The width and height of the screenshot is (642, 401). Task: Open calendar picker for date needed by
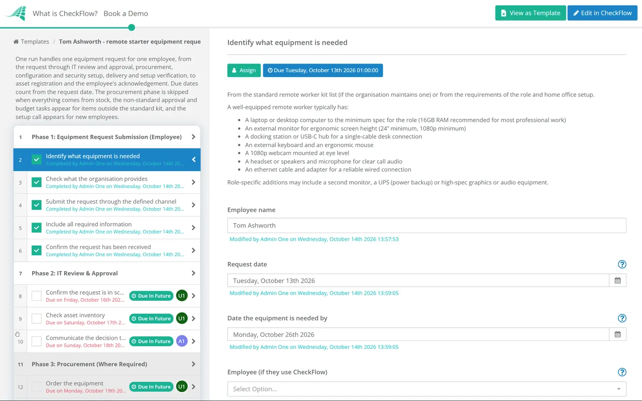617,334
